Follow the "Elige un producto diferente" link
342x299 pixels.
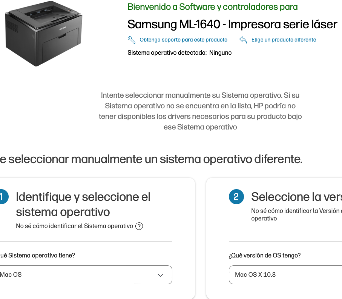tap(284, 40)
